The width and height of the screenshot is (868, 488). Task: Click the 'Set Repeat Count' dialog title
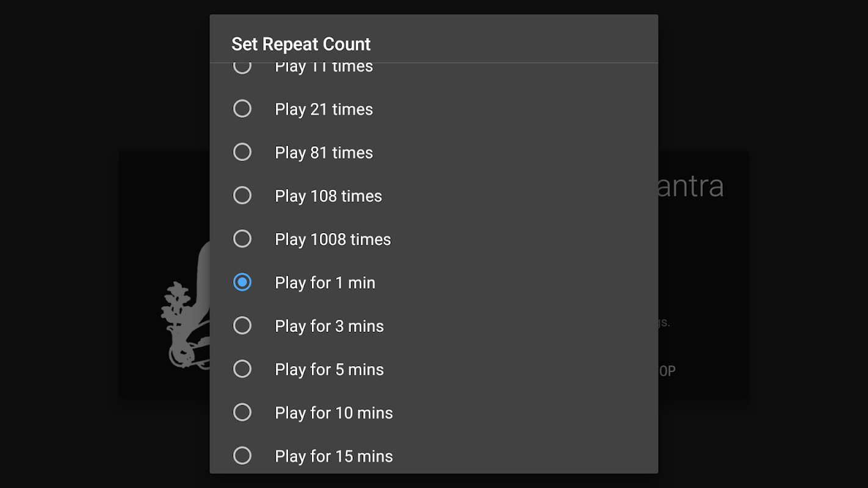pyautogui.click(x=301, y=44)
